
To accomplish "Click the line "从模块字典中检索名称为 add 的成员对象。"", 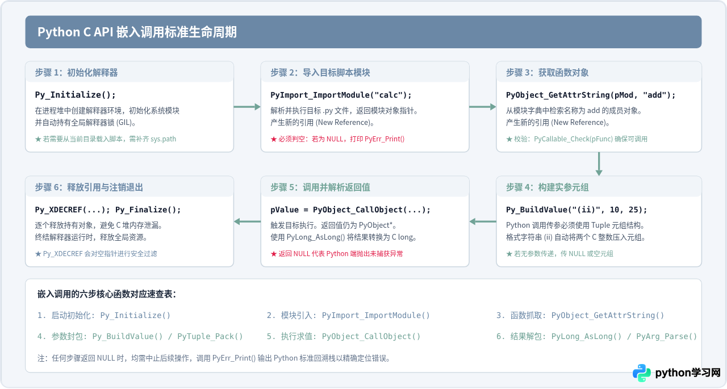I will point(574,111).
